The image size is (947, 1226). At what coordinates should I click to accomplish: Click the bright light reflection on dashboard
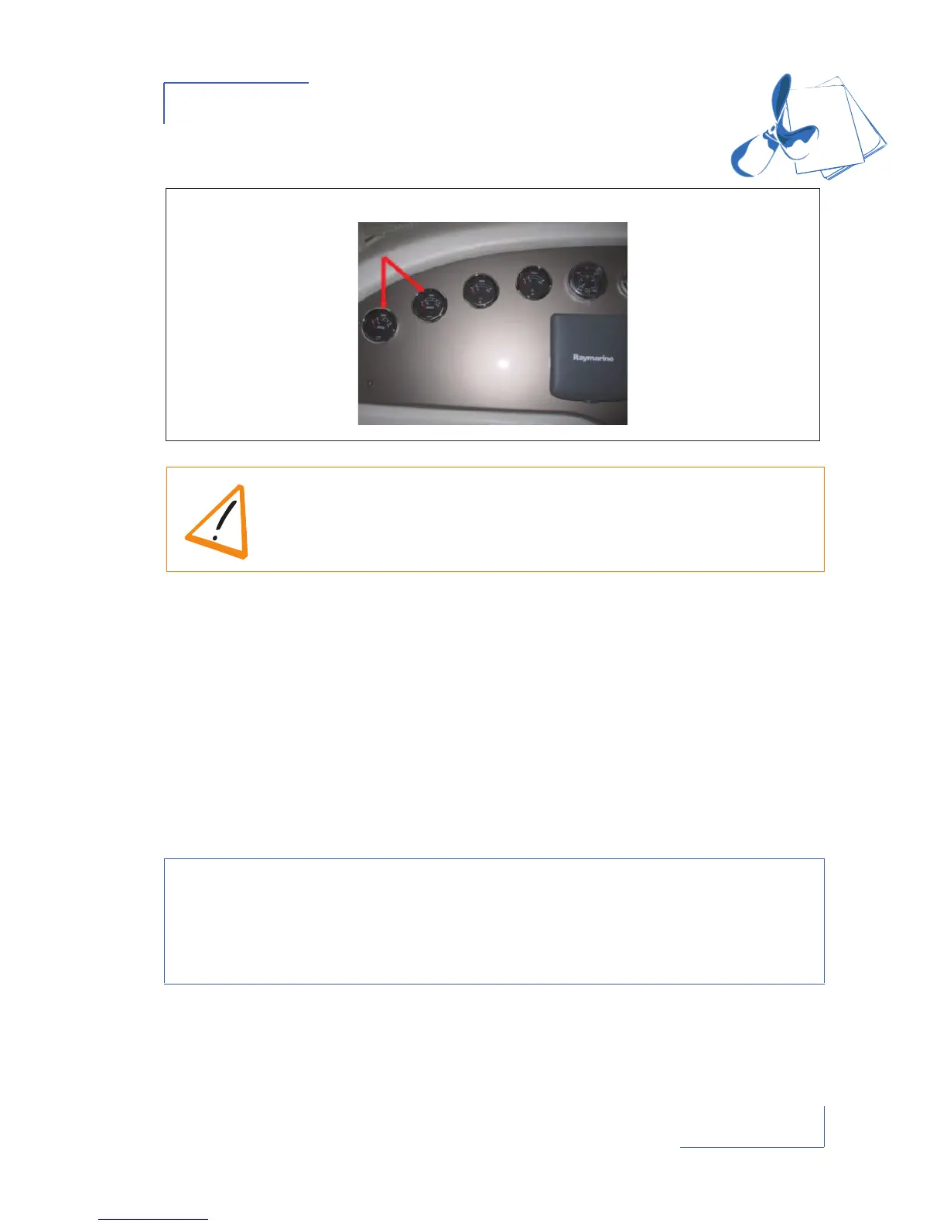pos(502,363)
